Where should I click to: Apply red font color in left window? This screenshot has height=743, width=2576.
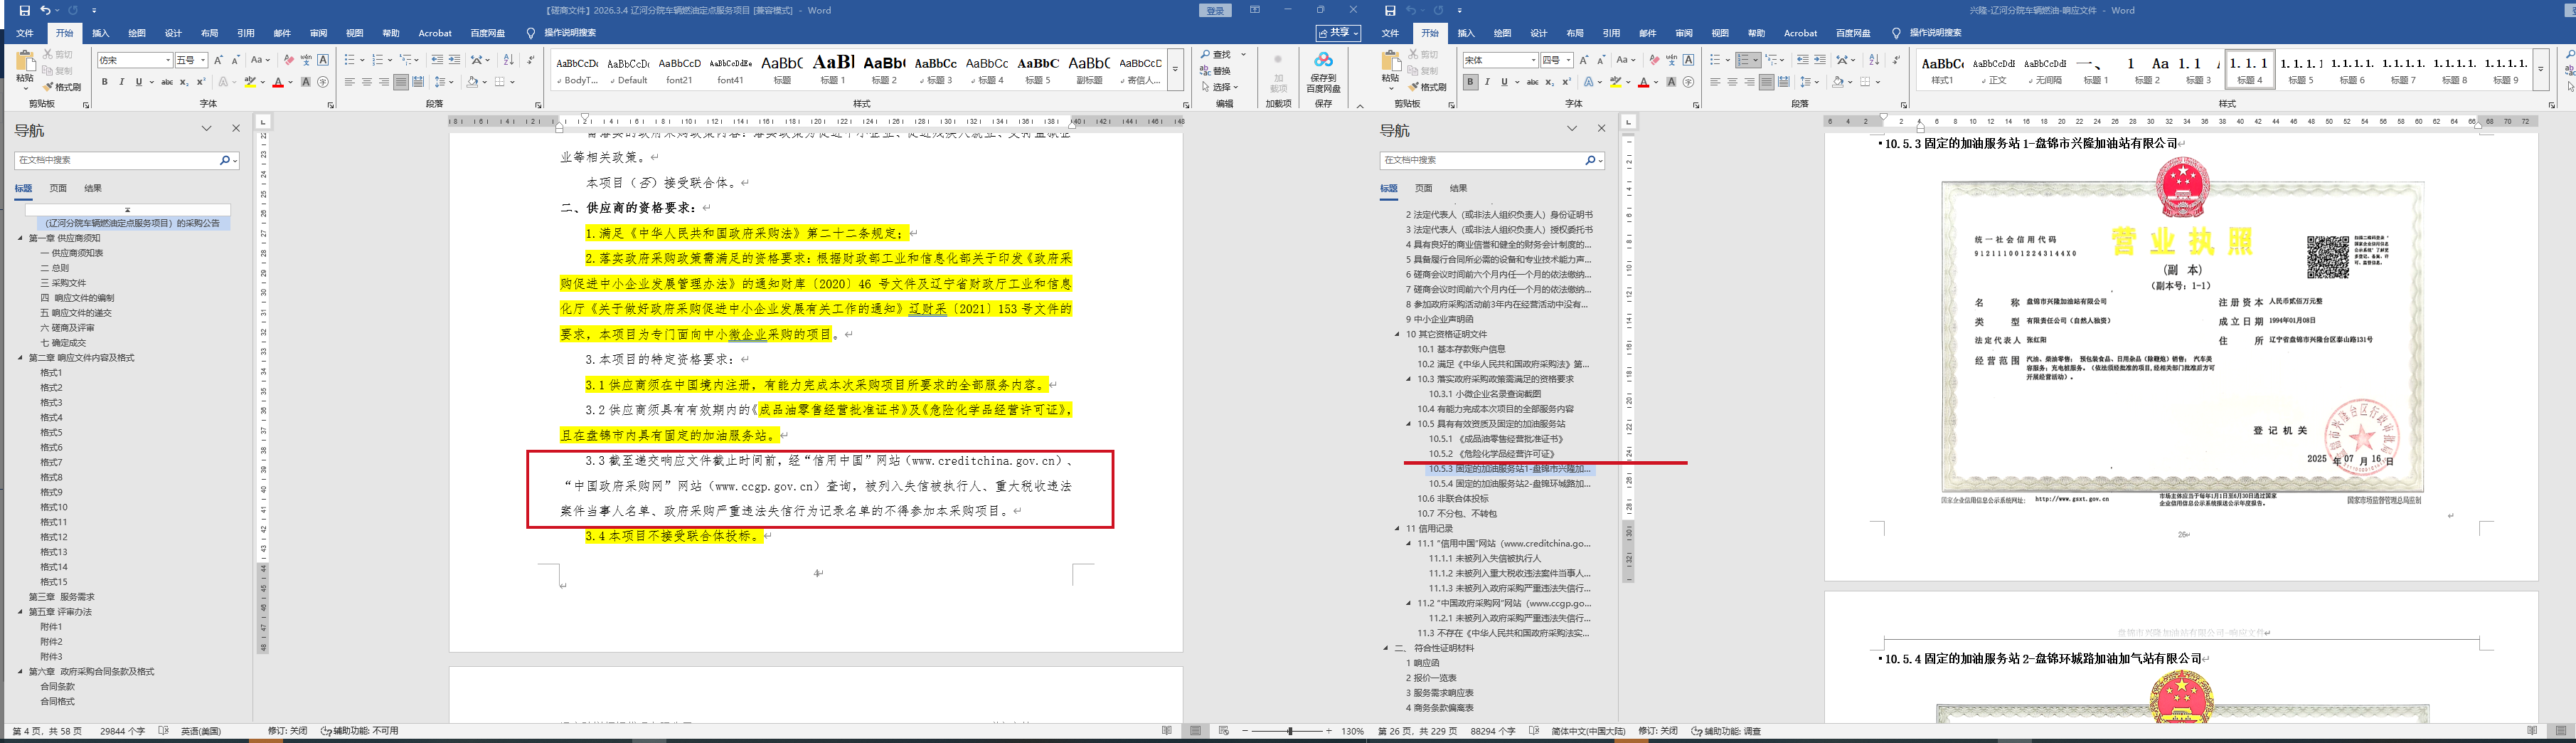(x=278, y=82)
